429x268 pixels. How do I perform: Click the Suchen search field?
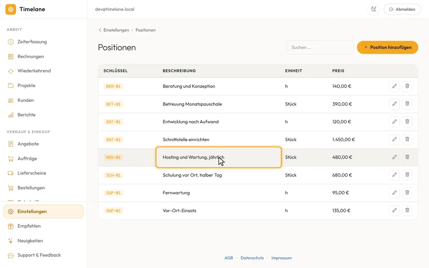(x=320, y=47)
